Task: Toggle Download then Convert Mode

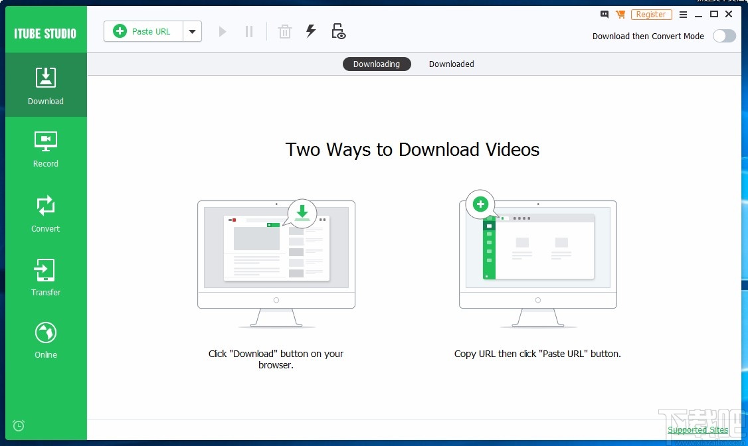Action: (x=724, y=36)
